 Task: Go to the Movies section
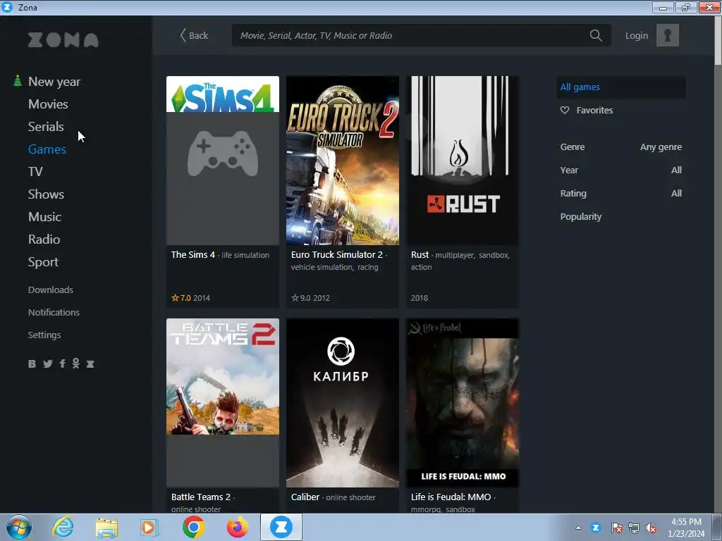(48, 104)
